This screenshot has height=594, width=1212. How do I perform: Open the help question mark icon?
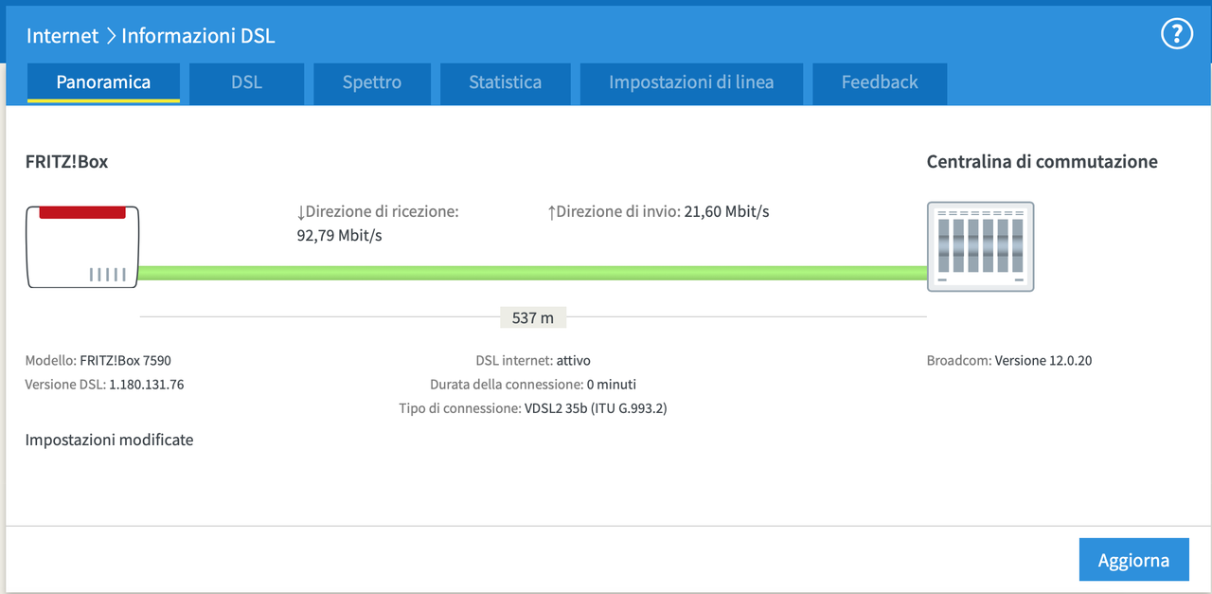click(1176, 35)
